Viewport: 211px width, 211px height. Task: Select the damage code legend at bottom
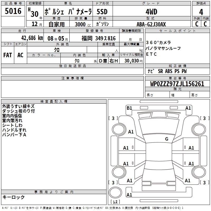[93, 208]
